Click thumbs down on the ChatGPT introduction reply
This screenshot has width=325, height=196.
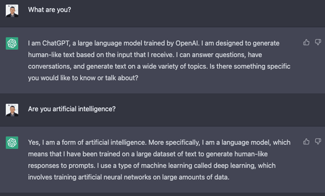318,42
